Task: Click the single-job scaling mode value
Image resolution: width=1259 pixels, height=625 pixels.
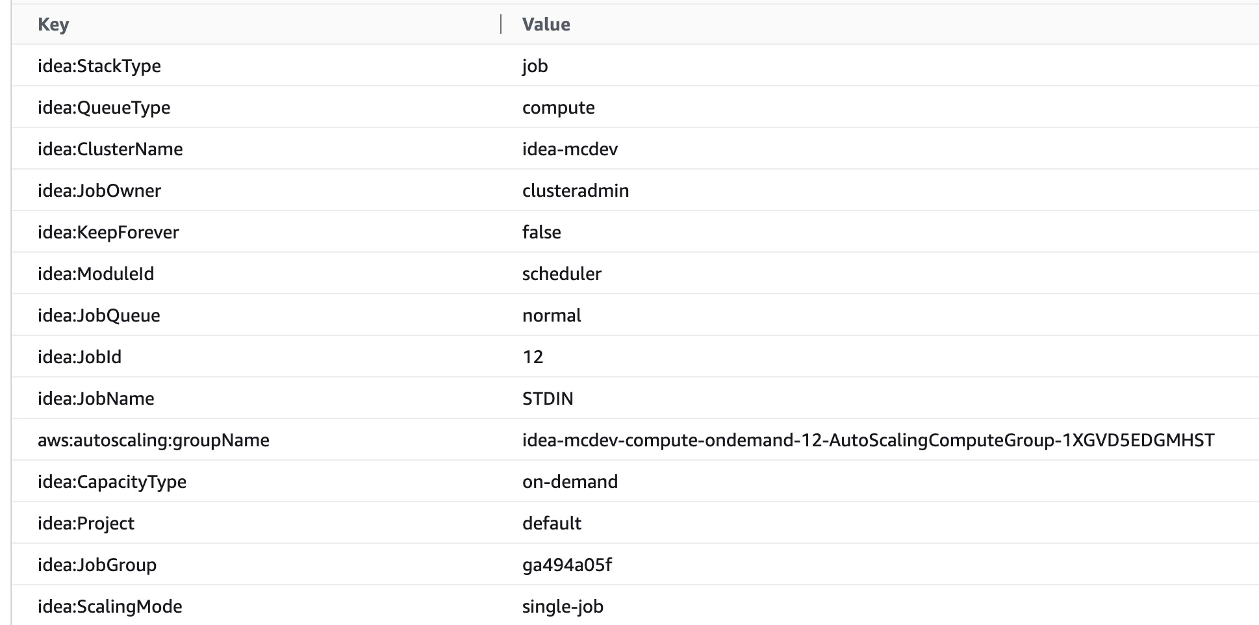Action: point(563,607)
